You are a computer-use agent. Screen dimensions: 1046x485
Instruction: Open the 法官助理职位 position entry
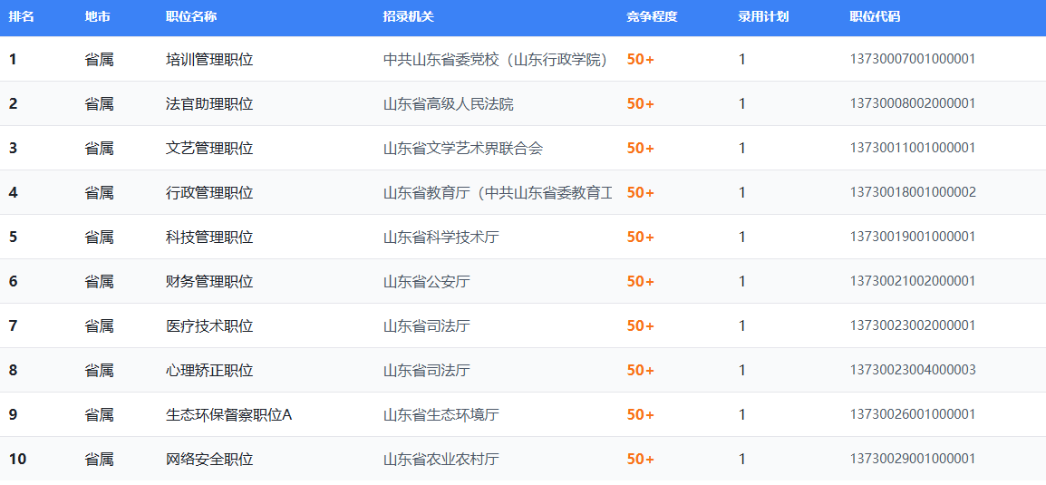209,104
